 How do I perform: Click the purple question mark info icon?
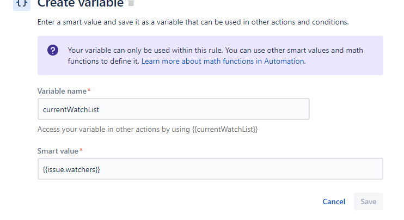click(x=53, y=50)
